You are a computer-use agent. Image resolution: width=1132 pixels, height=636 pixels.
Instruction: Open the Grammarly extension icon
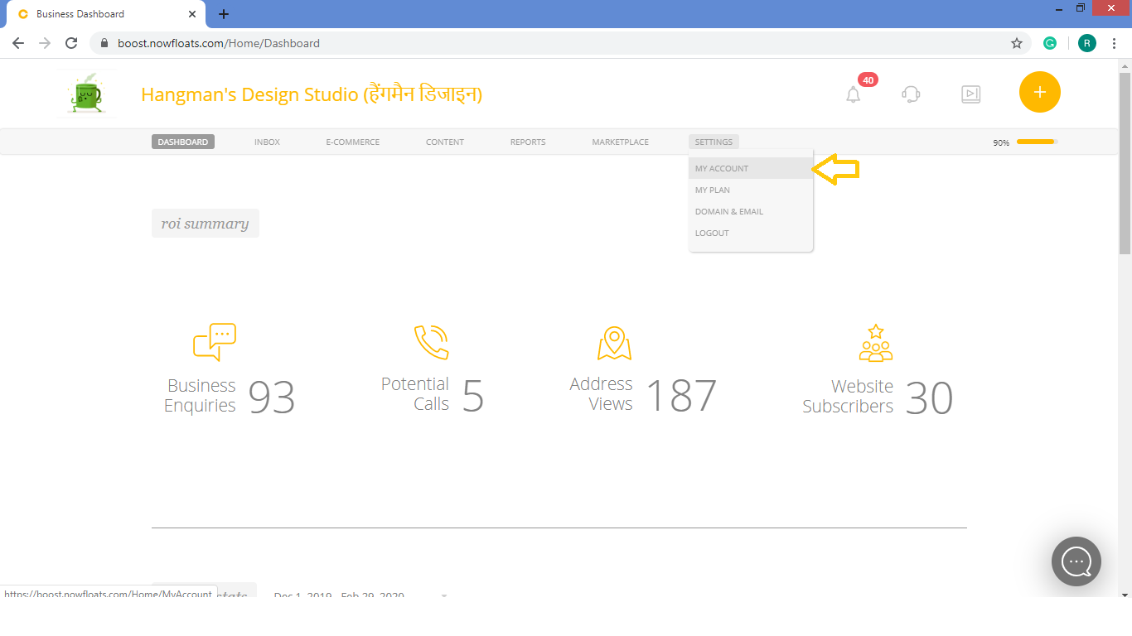(1050, 43)
